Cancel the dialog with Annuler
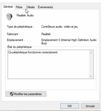101x111 pixels. click(90, 106)
